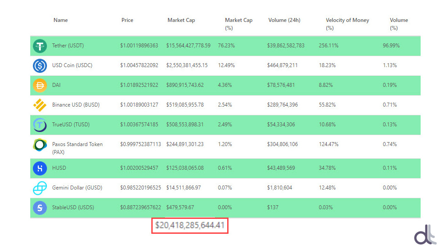Sort by the Price column header
Image resolution: width=443 pixels, height=250 pixels.
127,20
